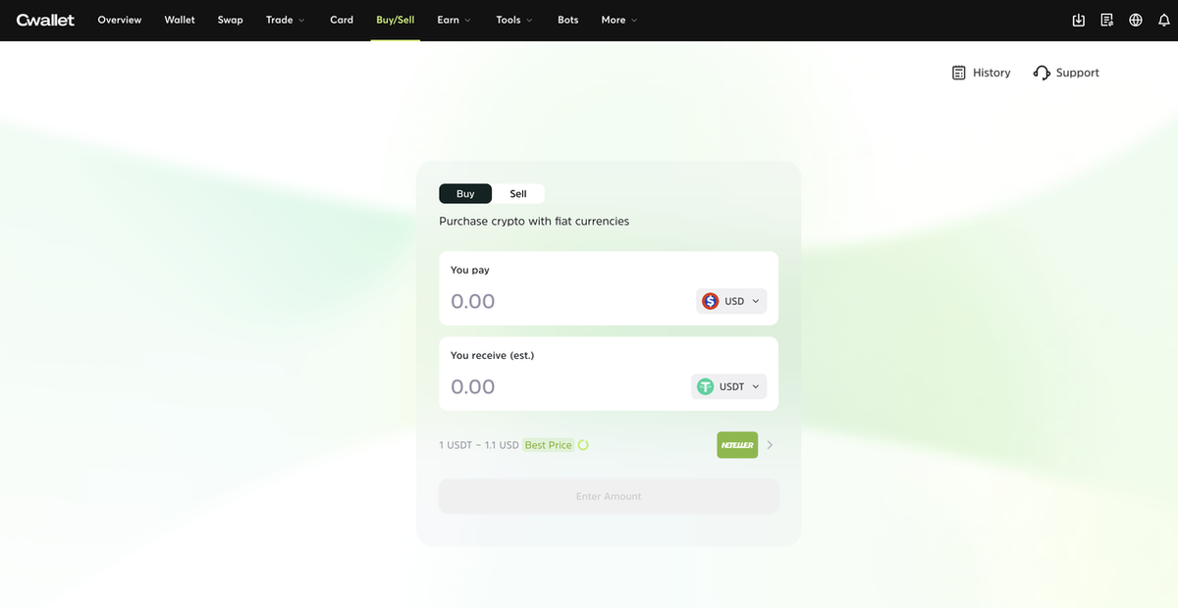The height and width of the screenshot is (608, 1178).
Task: Open the orders list icon in header
Action: click(x=1107, y=20)
